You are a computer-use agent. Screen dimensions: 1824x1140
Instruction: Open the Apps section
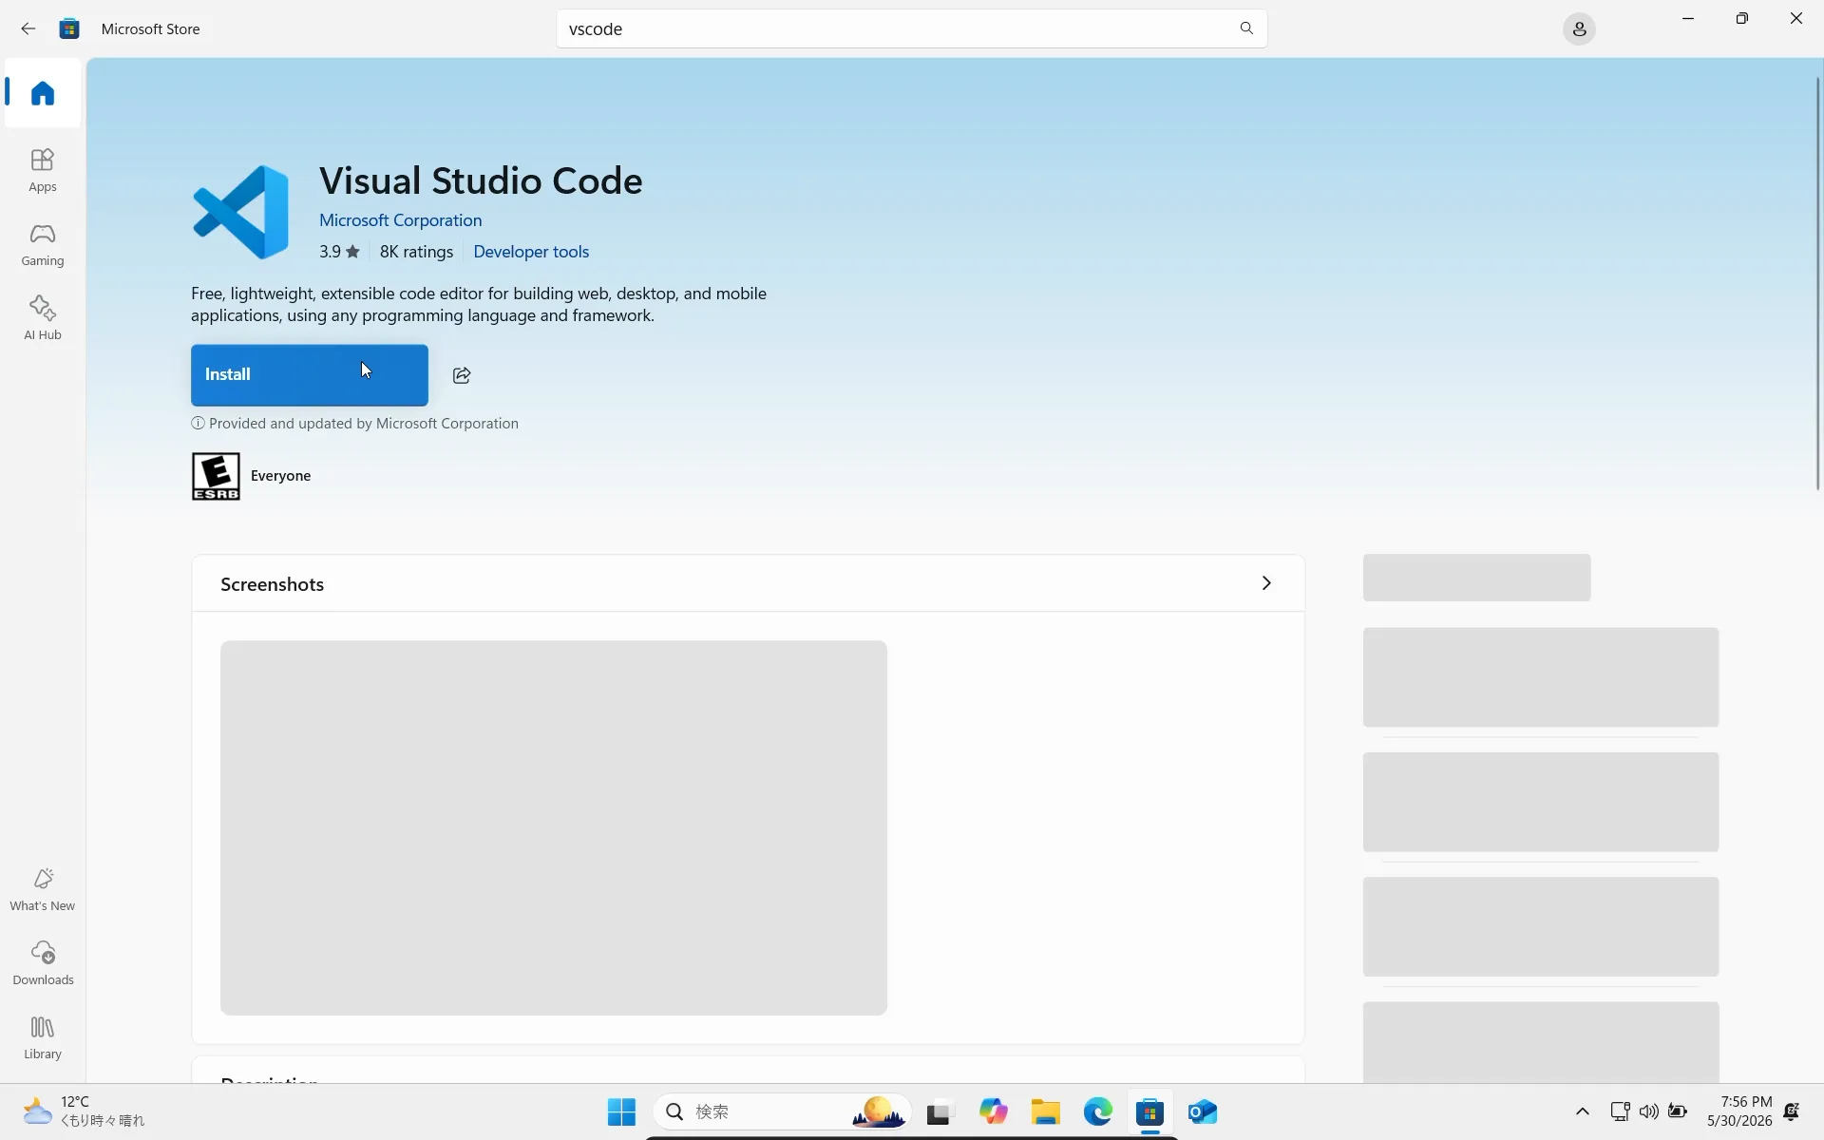tap(43, 171)
